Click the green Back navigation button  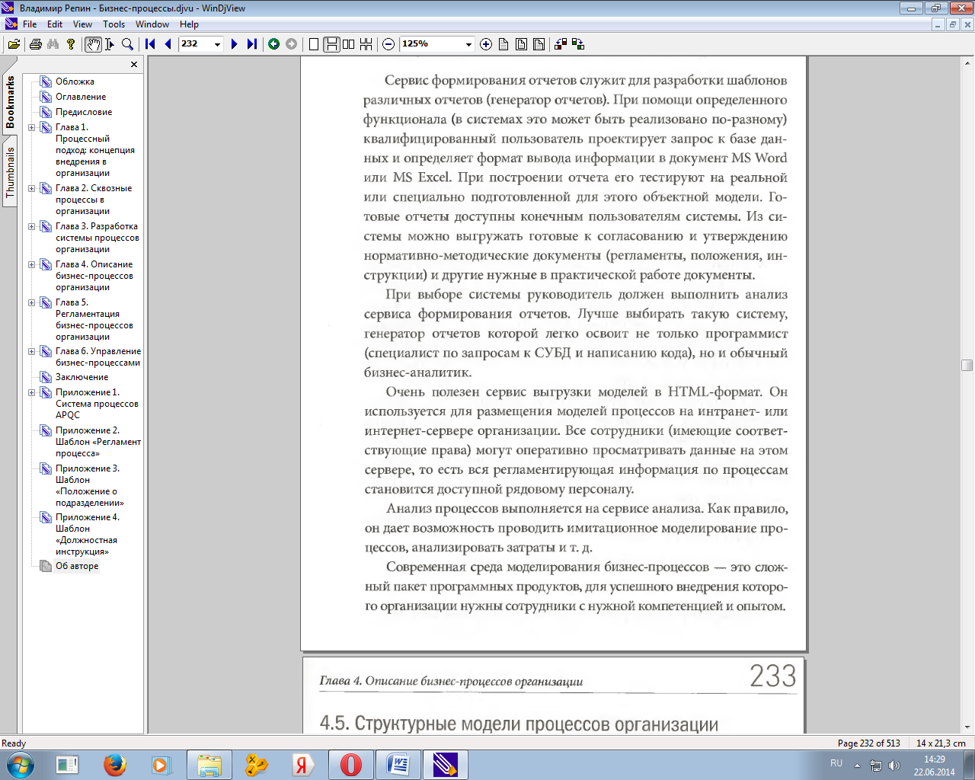[273, 44]
